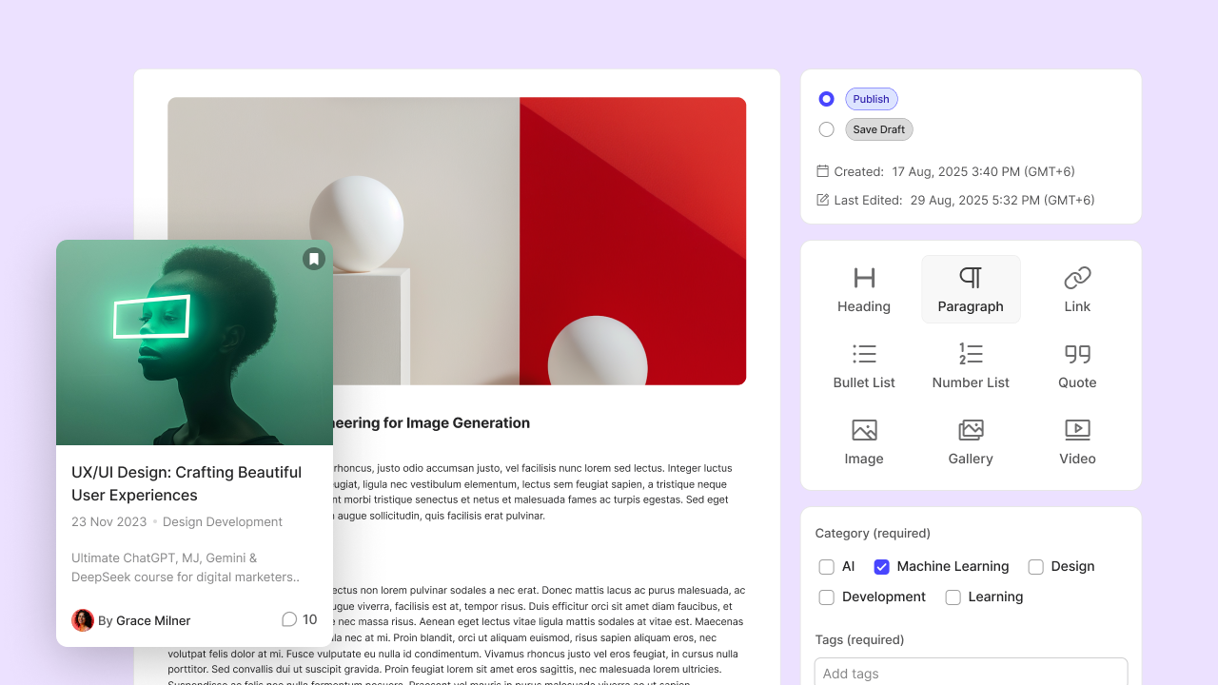Enable the Design category
Image resolution: width=1218 pixels, height=685 pixels.
coord(1035,566)
